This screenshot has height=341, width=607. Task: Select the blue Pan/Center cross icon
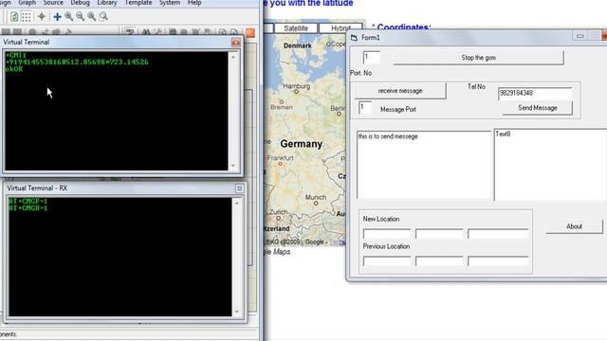click(x=57, y=17)
